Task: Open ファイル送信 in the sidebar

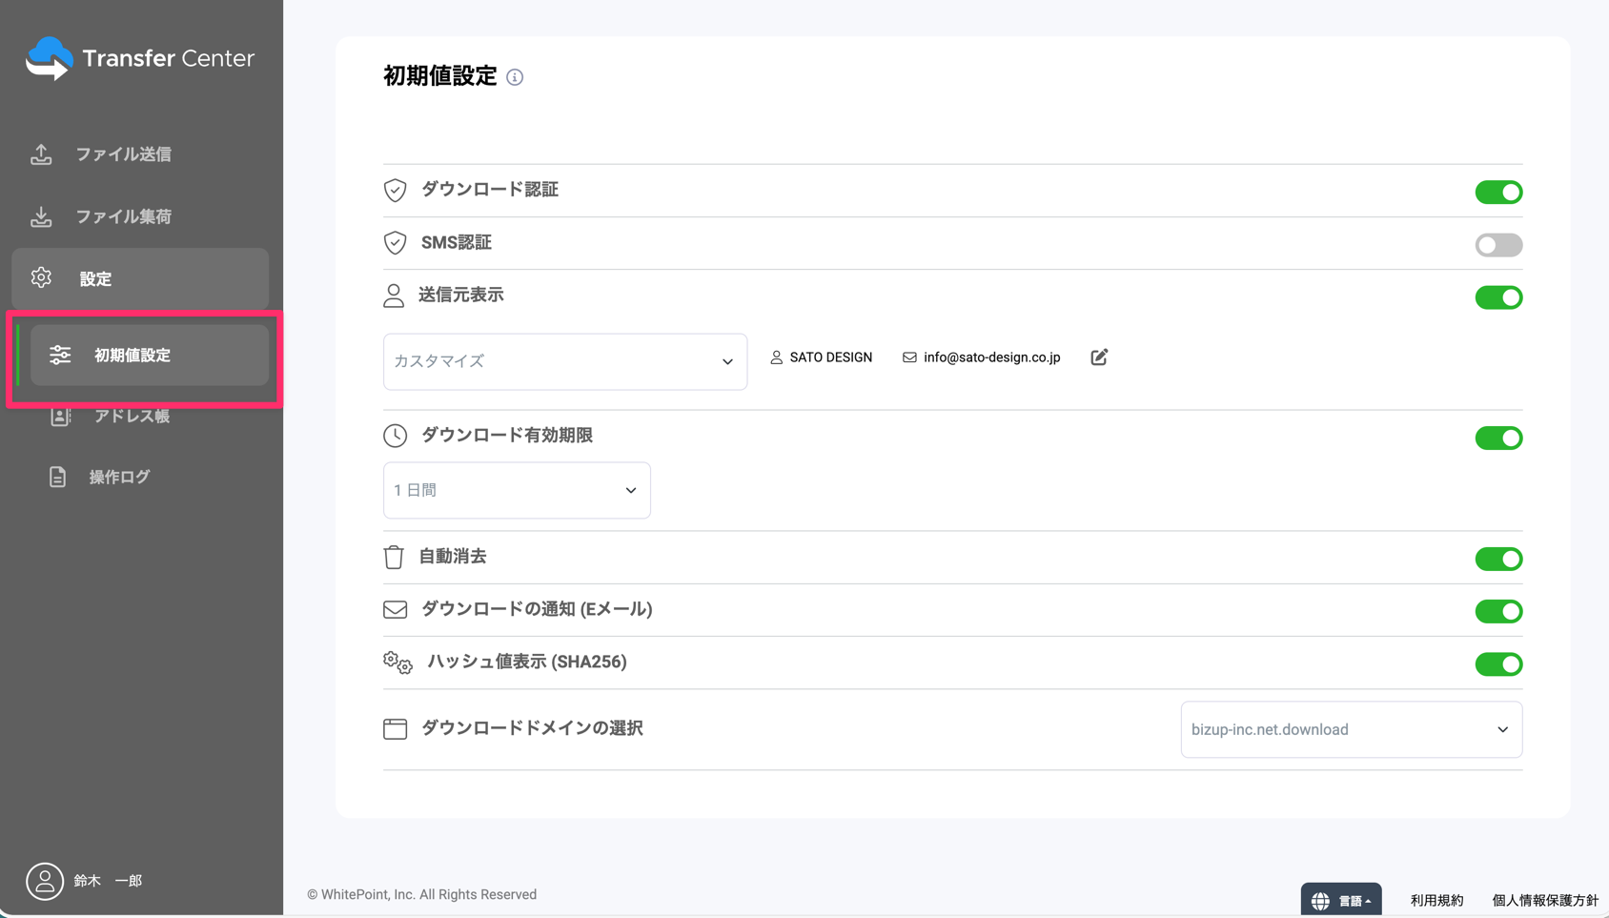Action: point(124,154)
